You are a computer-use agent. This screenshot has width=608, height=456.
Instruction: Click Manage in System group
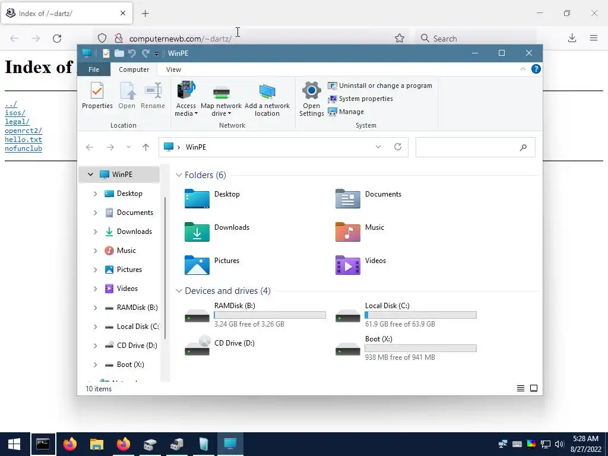tap(346, 112)
